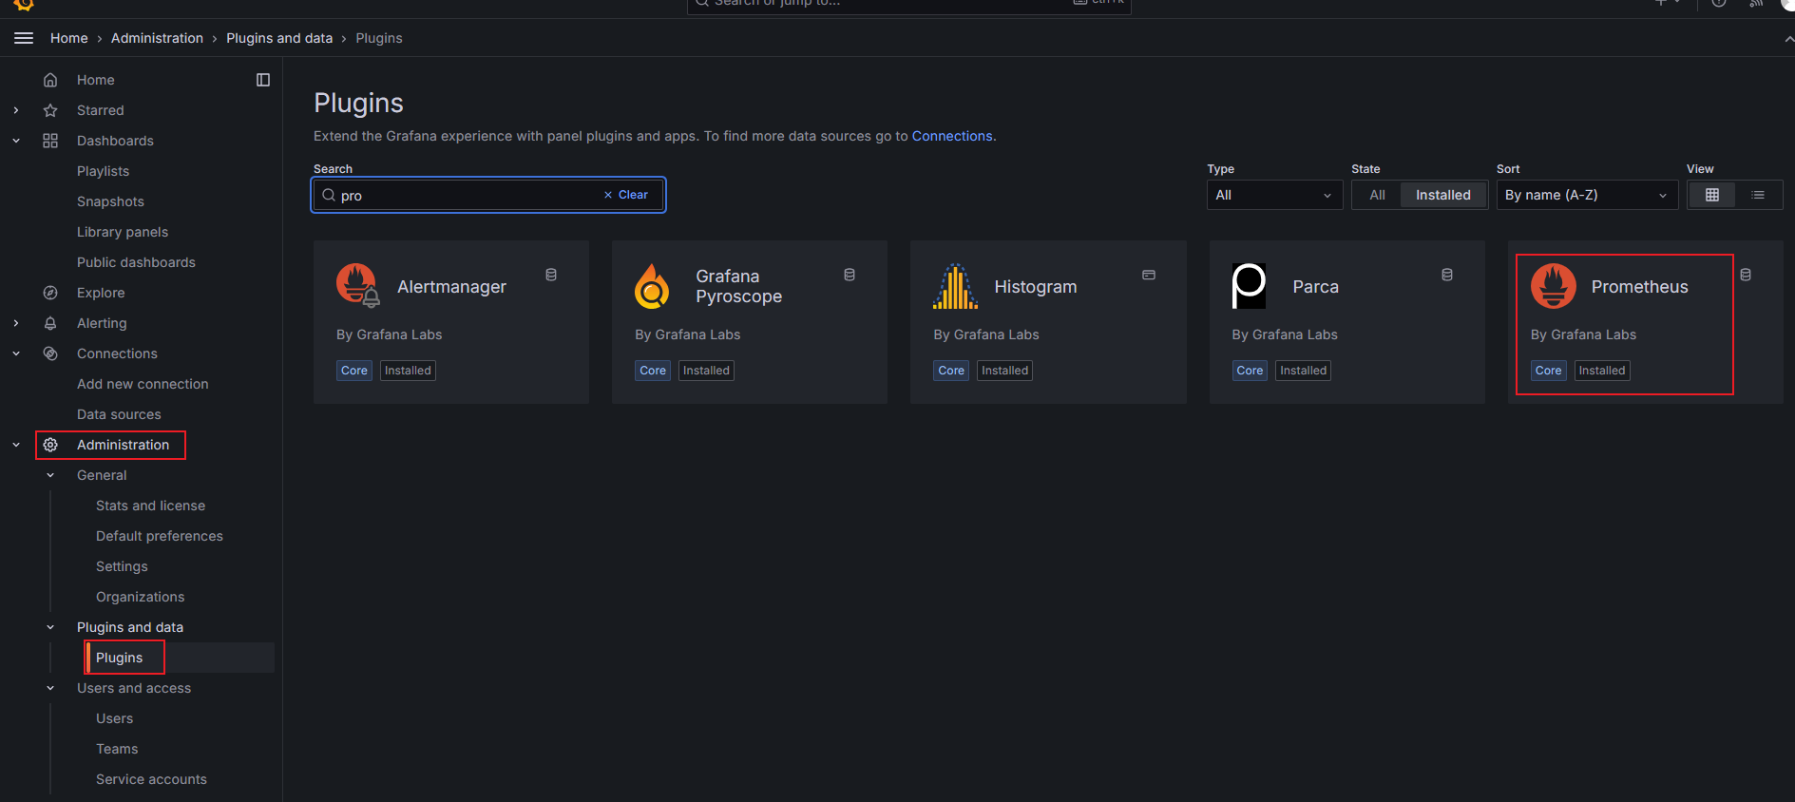This screenshot has width=1795, height=802.
Task: Click the Starred star icon in sidebar
Action: (50, 110)
